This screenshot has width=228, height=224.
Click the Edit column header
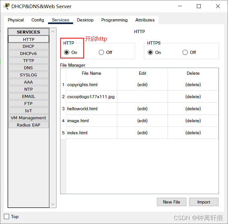[x=142, y=73]
